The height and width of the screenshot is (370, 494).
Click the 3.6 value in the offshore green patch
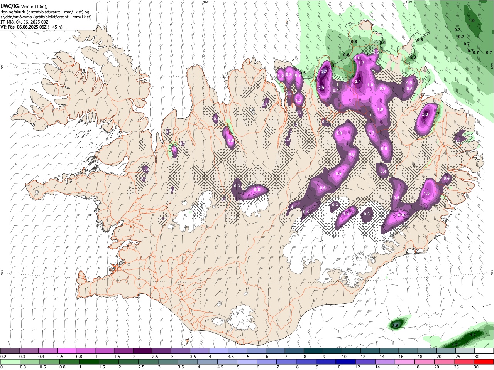[x=395, y=326]
